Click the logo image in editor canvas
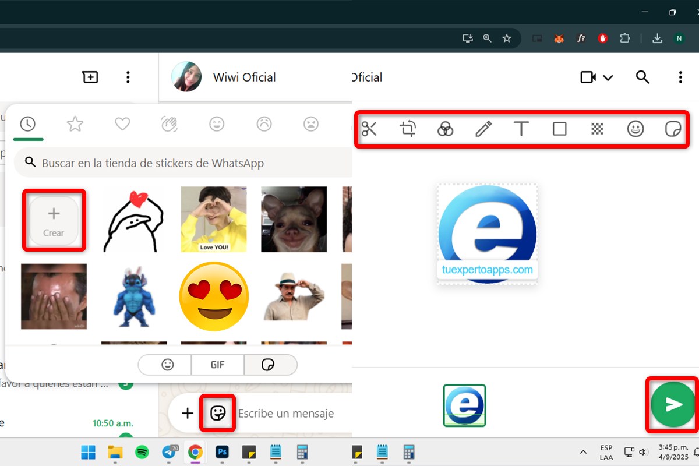Viewport: 699px width, 466px height. [487, 234]
